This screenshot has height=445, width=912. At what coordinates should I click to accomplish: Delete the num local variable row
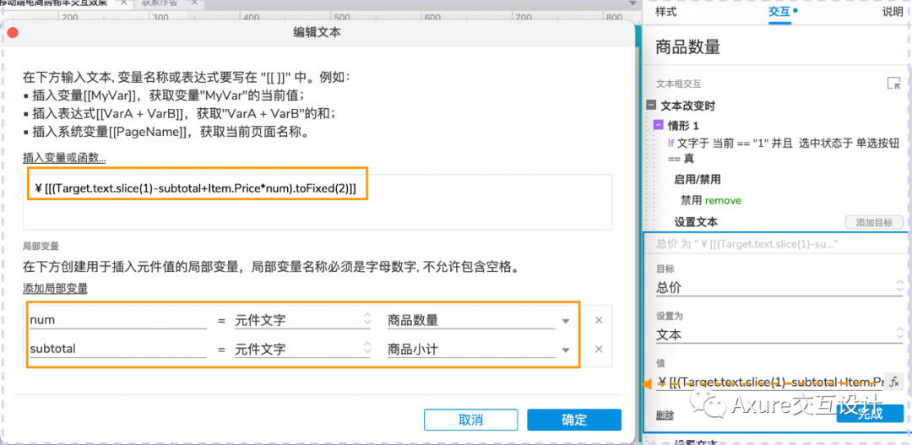click(599, 320)
